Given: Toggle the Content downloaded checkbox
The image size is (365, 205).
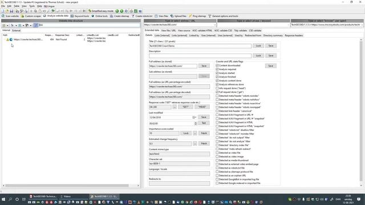Looking at the screenshot, I should point(217,65).
